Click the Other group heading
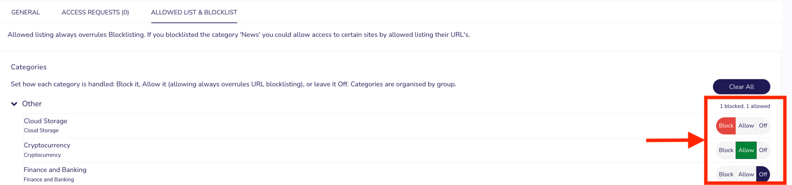The width and height of the screenshot is (792, 185). tap(32, 104)
